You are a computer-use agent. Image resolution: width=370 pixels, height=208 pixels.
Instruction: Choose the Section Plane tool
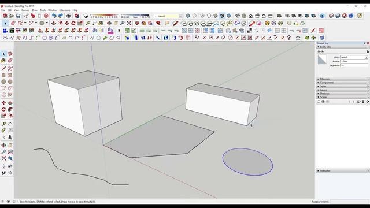pos(10,173)
